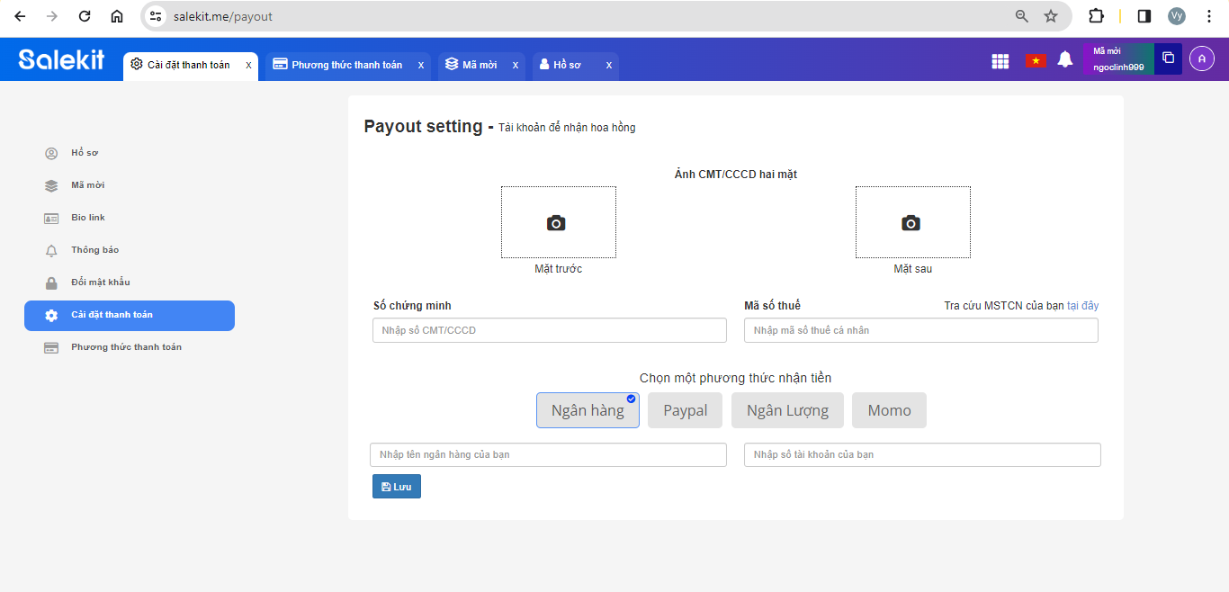Open Chrome three-dot menu
Viewport: 1229px width, 592px height.
coord(1208,16)
